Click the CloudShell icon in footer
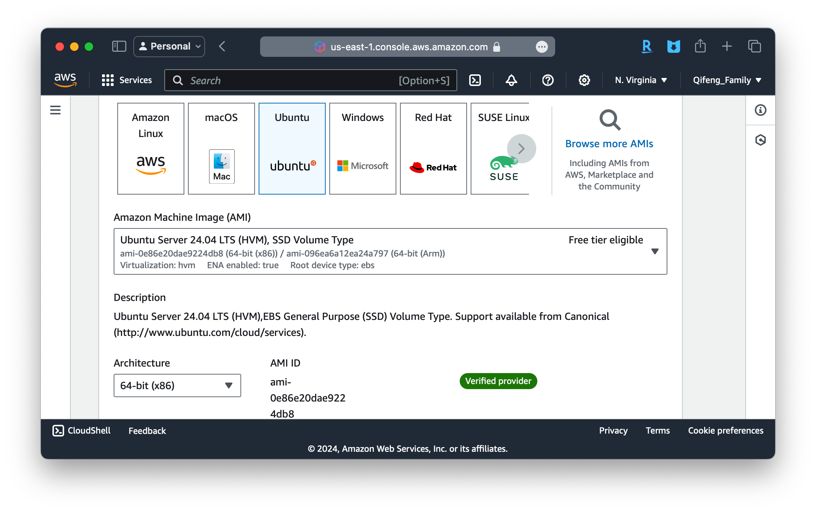The height and width of the screenshot is (513, 816). (x=58, y=431)
